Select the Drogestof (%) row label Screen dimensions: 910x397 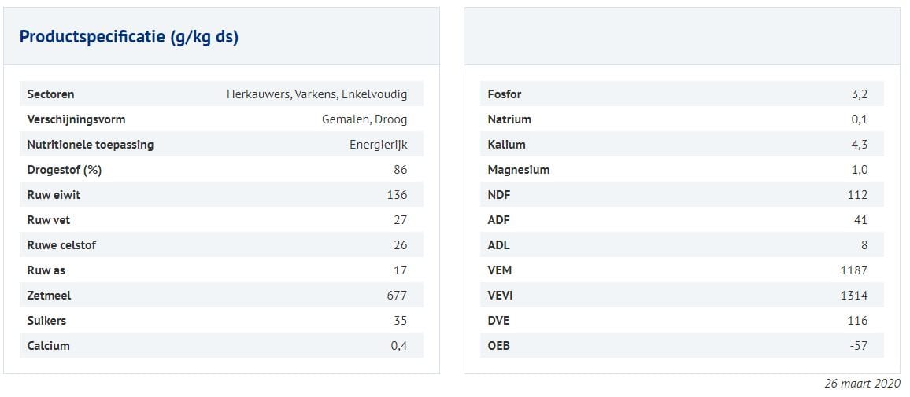coord(65,170)
